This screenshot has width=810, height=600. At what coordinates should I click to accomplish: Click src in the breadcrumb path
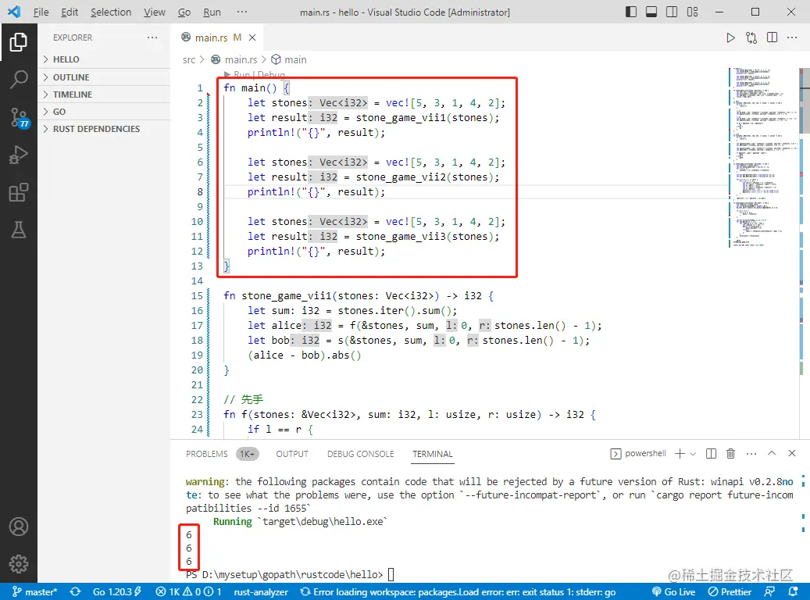click(x=188, y=60)
